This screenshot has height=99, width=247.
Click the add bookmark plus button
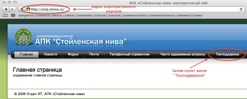click(x=22, y=9)
